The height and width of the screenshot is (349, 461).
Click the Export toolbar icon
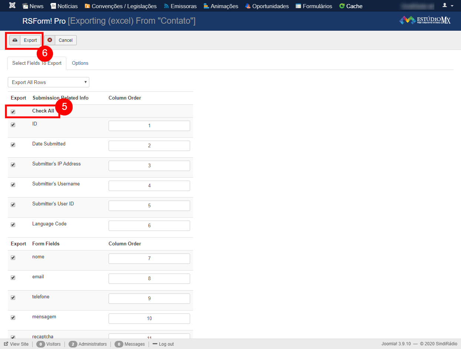coord(15,40)
